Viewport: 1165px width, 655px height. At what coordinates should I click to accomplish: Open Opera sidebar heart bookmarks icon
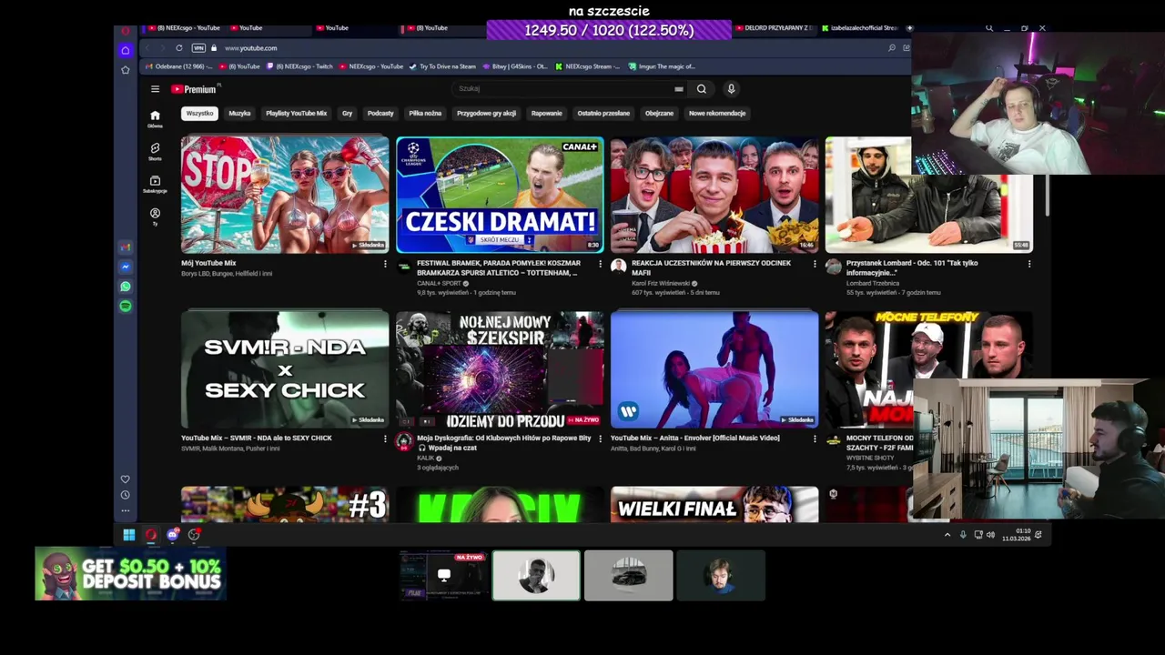click(x=126, y=479)
